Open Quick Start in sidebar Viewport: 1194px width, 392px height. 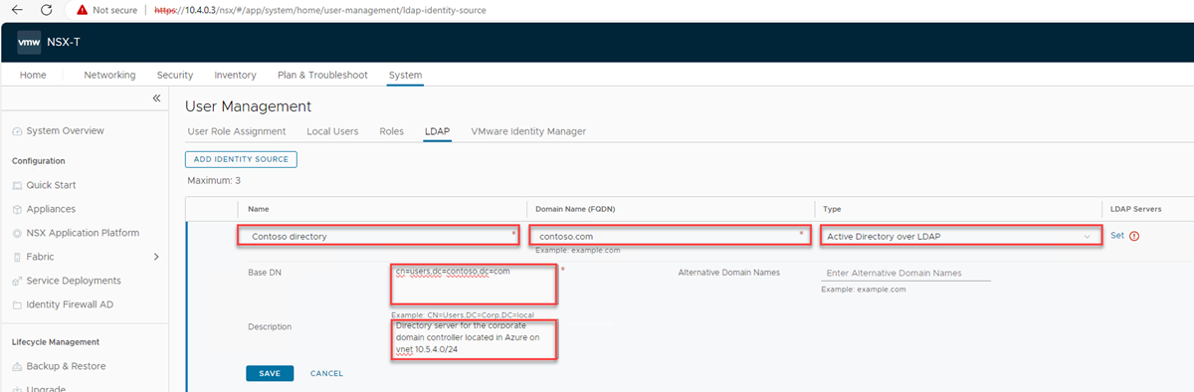coord(51,185)
